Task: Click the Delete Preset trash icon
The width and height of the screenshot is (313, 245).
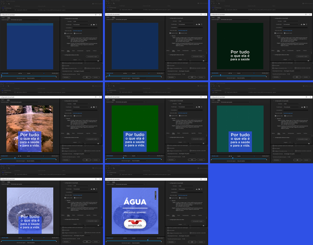Action: [x=96, y=24]
